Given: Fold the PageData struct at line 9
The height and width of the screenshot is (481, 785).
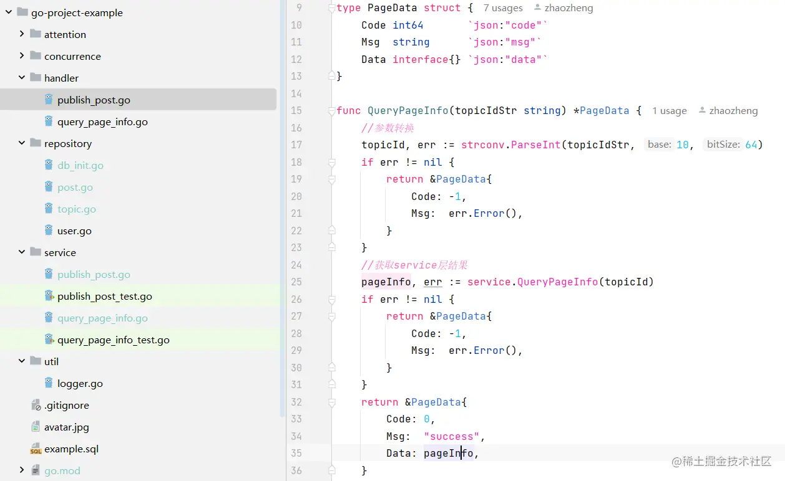Looking at the screenshot, I should pos(332,8).
